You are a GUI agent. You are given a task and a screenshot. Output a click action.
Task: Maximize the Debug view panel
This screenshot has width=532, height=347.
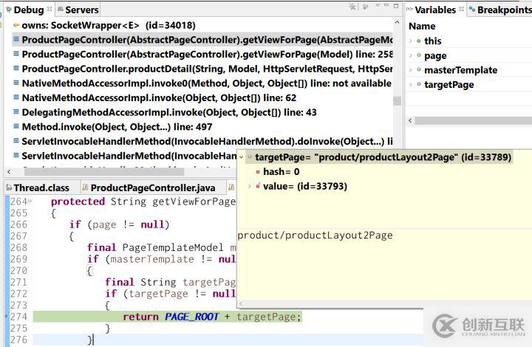click(x=396, y=6)
